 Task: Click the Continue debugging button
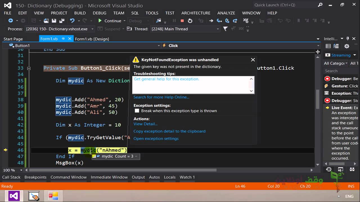[109, 21]
